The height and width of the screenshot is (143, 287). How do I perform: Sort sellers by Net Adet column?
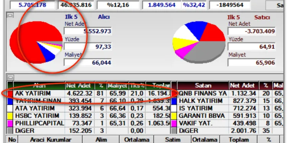[x=244, y=85]
